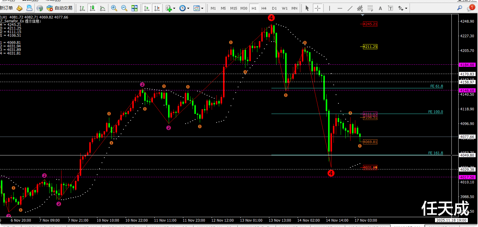Switch to the H4 timeframe

(x=264, y=8)
